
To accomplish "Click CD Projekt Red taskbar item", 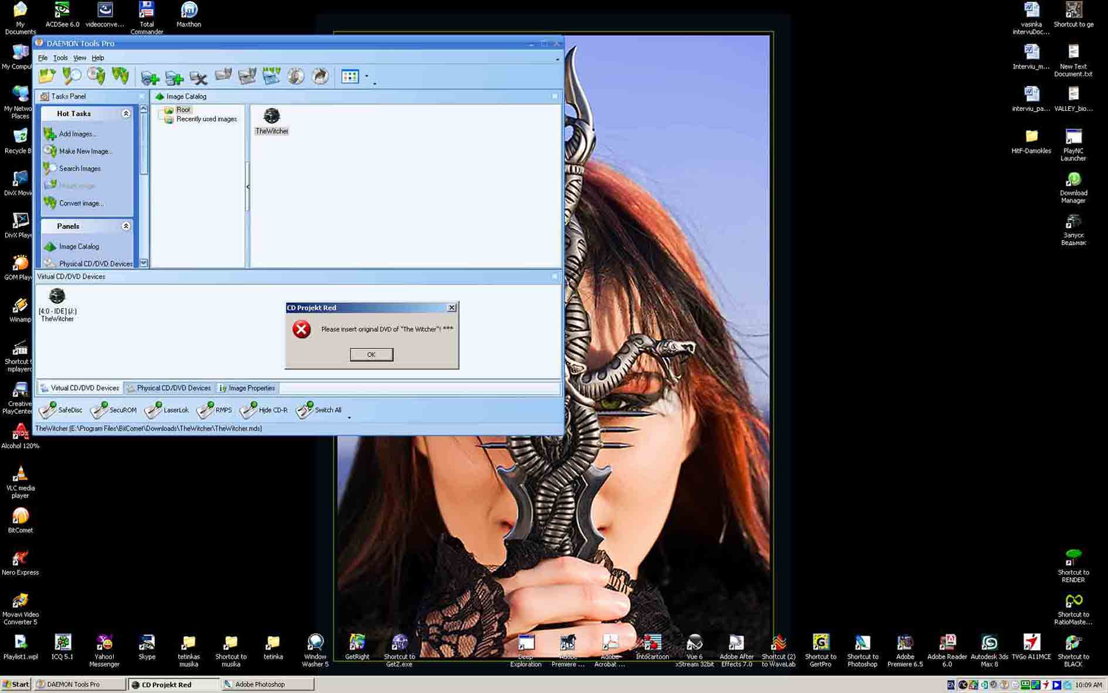I will (174, 684).
